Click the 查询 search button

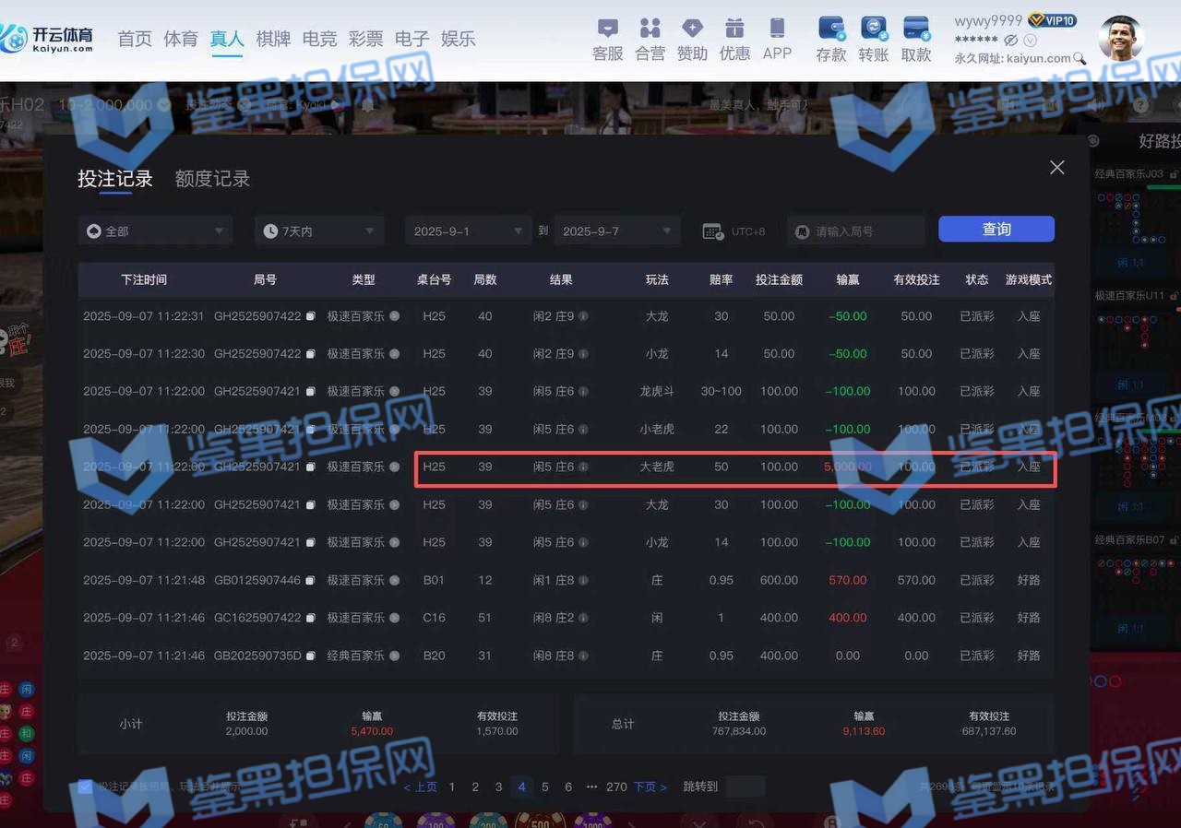(996, 230)
